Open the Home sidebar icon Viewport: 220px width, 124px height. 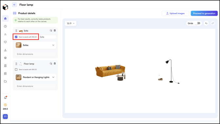point(5,18)
